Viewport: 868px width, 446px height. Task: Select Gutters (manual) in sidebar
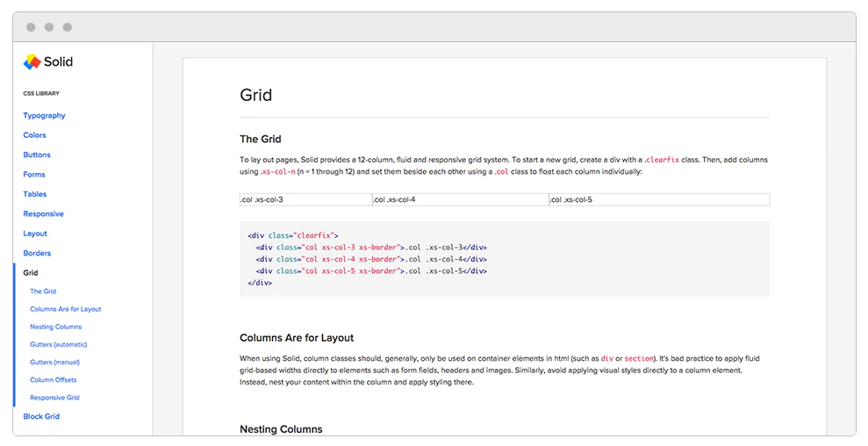point(54,363)
